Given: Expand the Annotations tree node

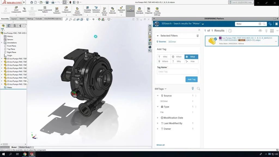Looking at the screenshot, I should coord(2,43).
